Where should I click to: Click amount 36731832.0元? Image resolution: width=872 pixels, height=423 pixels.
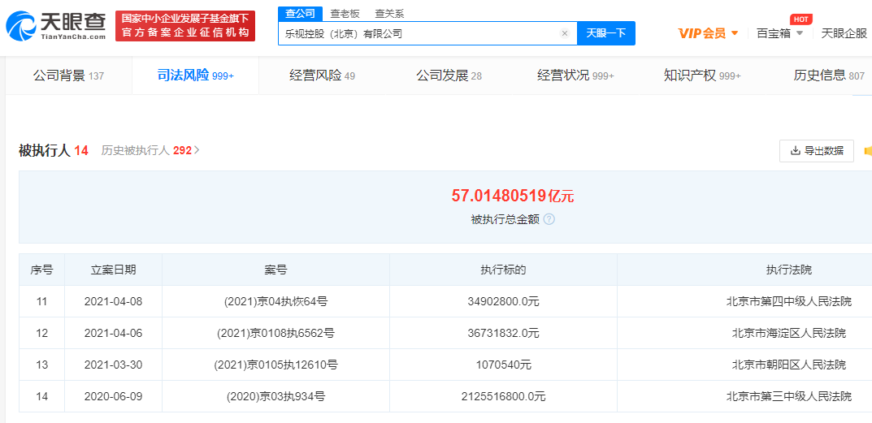503,334
